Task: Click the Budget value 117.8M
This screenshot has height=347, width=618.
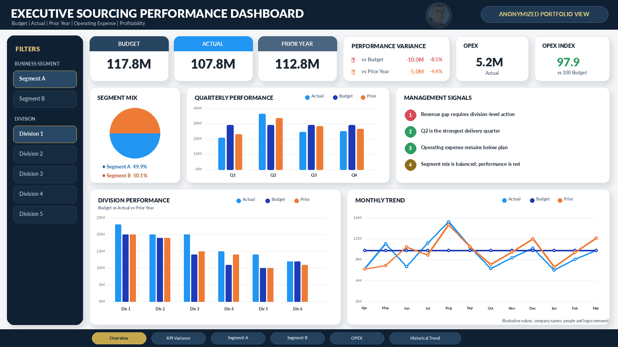Action: tap(129, 64)
